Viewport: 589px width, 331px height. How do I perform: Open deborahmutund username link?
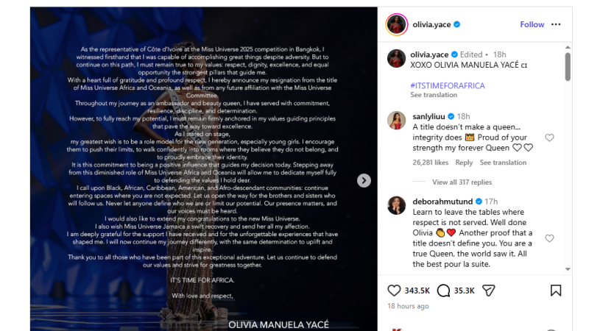coord(442,202)
